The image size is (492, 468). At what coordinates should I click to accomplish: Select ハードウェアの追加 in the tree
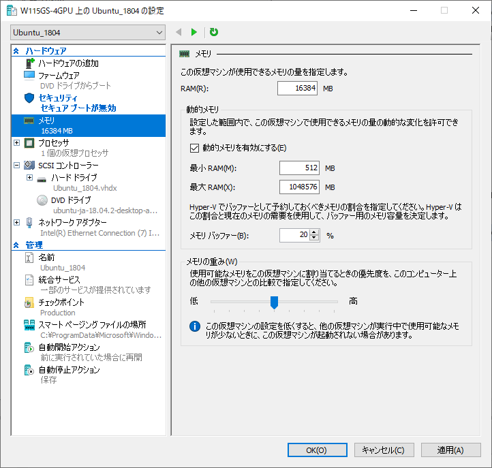coord(68,63)
